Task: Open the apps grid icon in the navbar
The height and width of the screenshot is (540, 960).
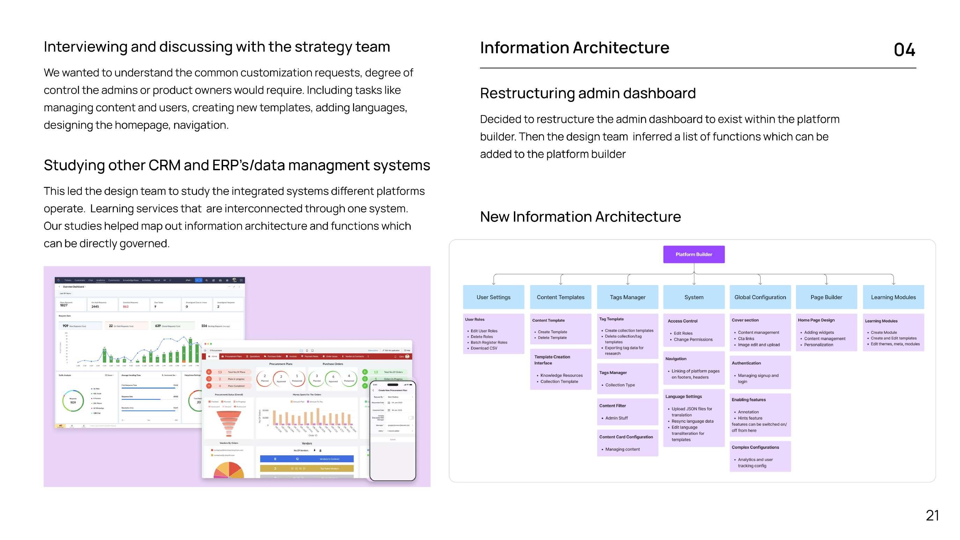Action: (x=242, y=280)
